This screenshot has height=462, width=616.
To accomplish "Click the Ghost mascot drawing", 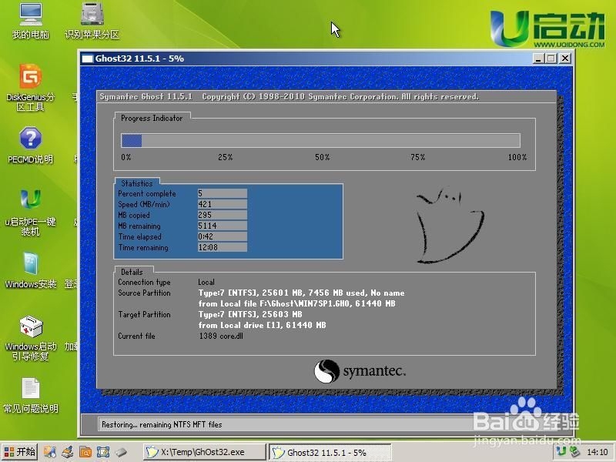I will coord(450,225).
